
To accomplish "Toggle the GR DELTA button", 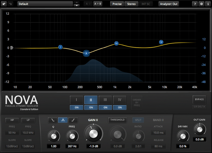I will pyautogui.click(x=199, y=107).
